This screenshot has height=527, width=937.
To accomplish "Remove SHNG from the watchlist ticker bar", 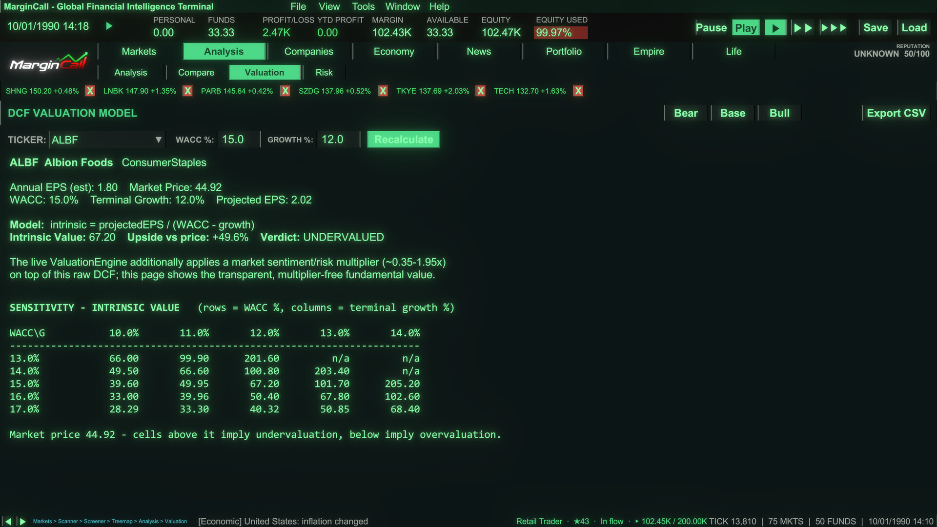I will point(90,91).
